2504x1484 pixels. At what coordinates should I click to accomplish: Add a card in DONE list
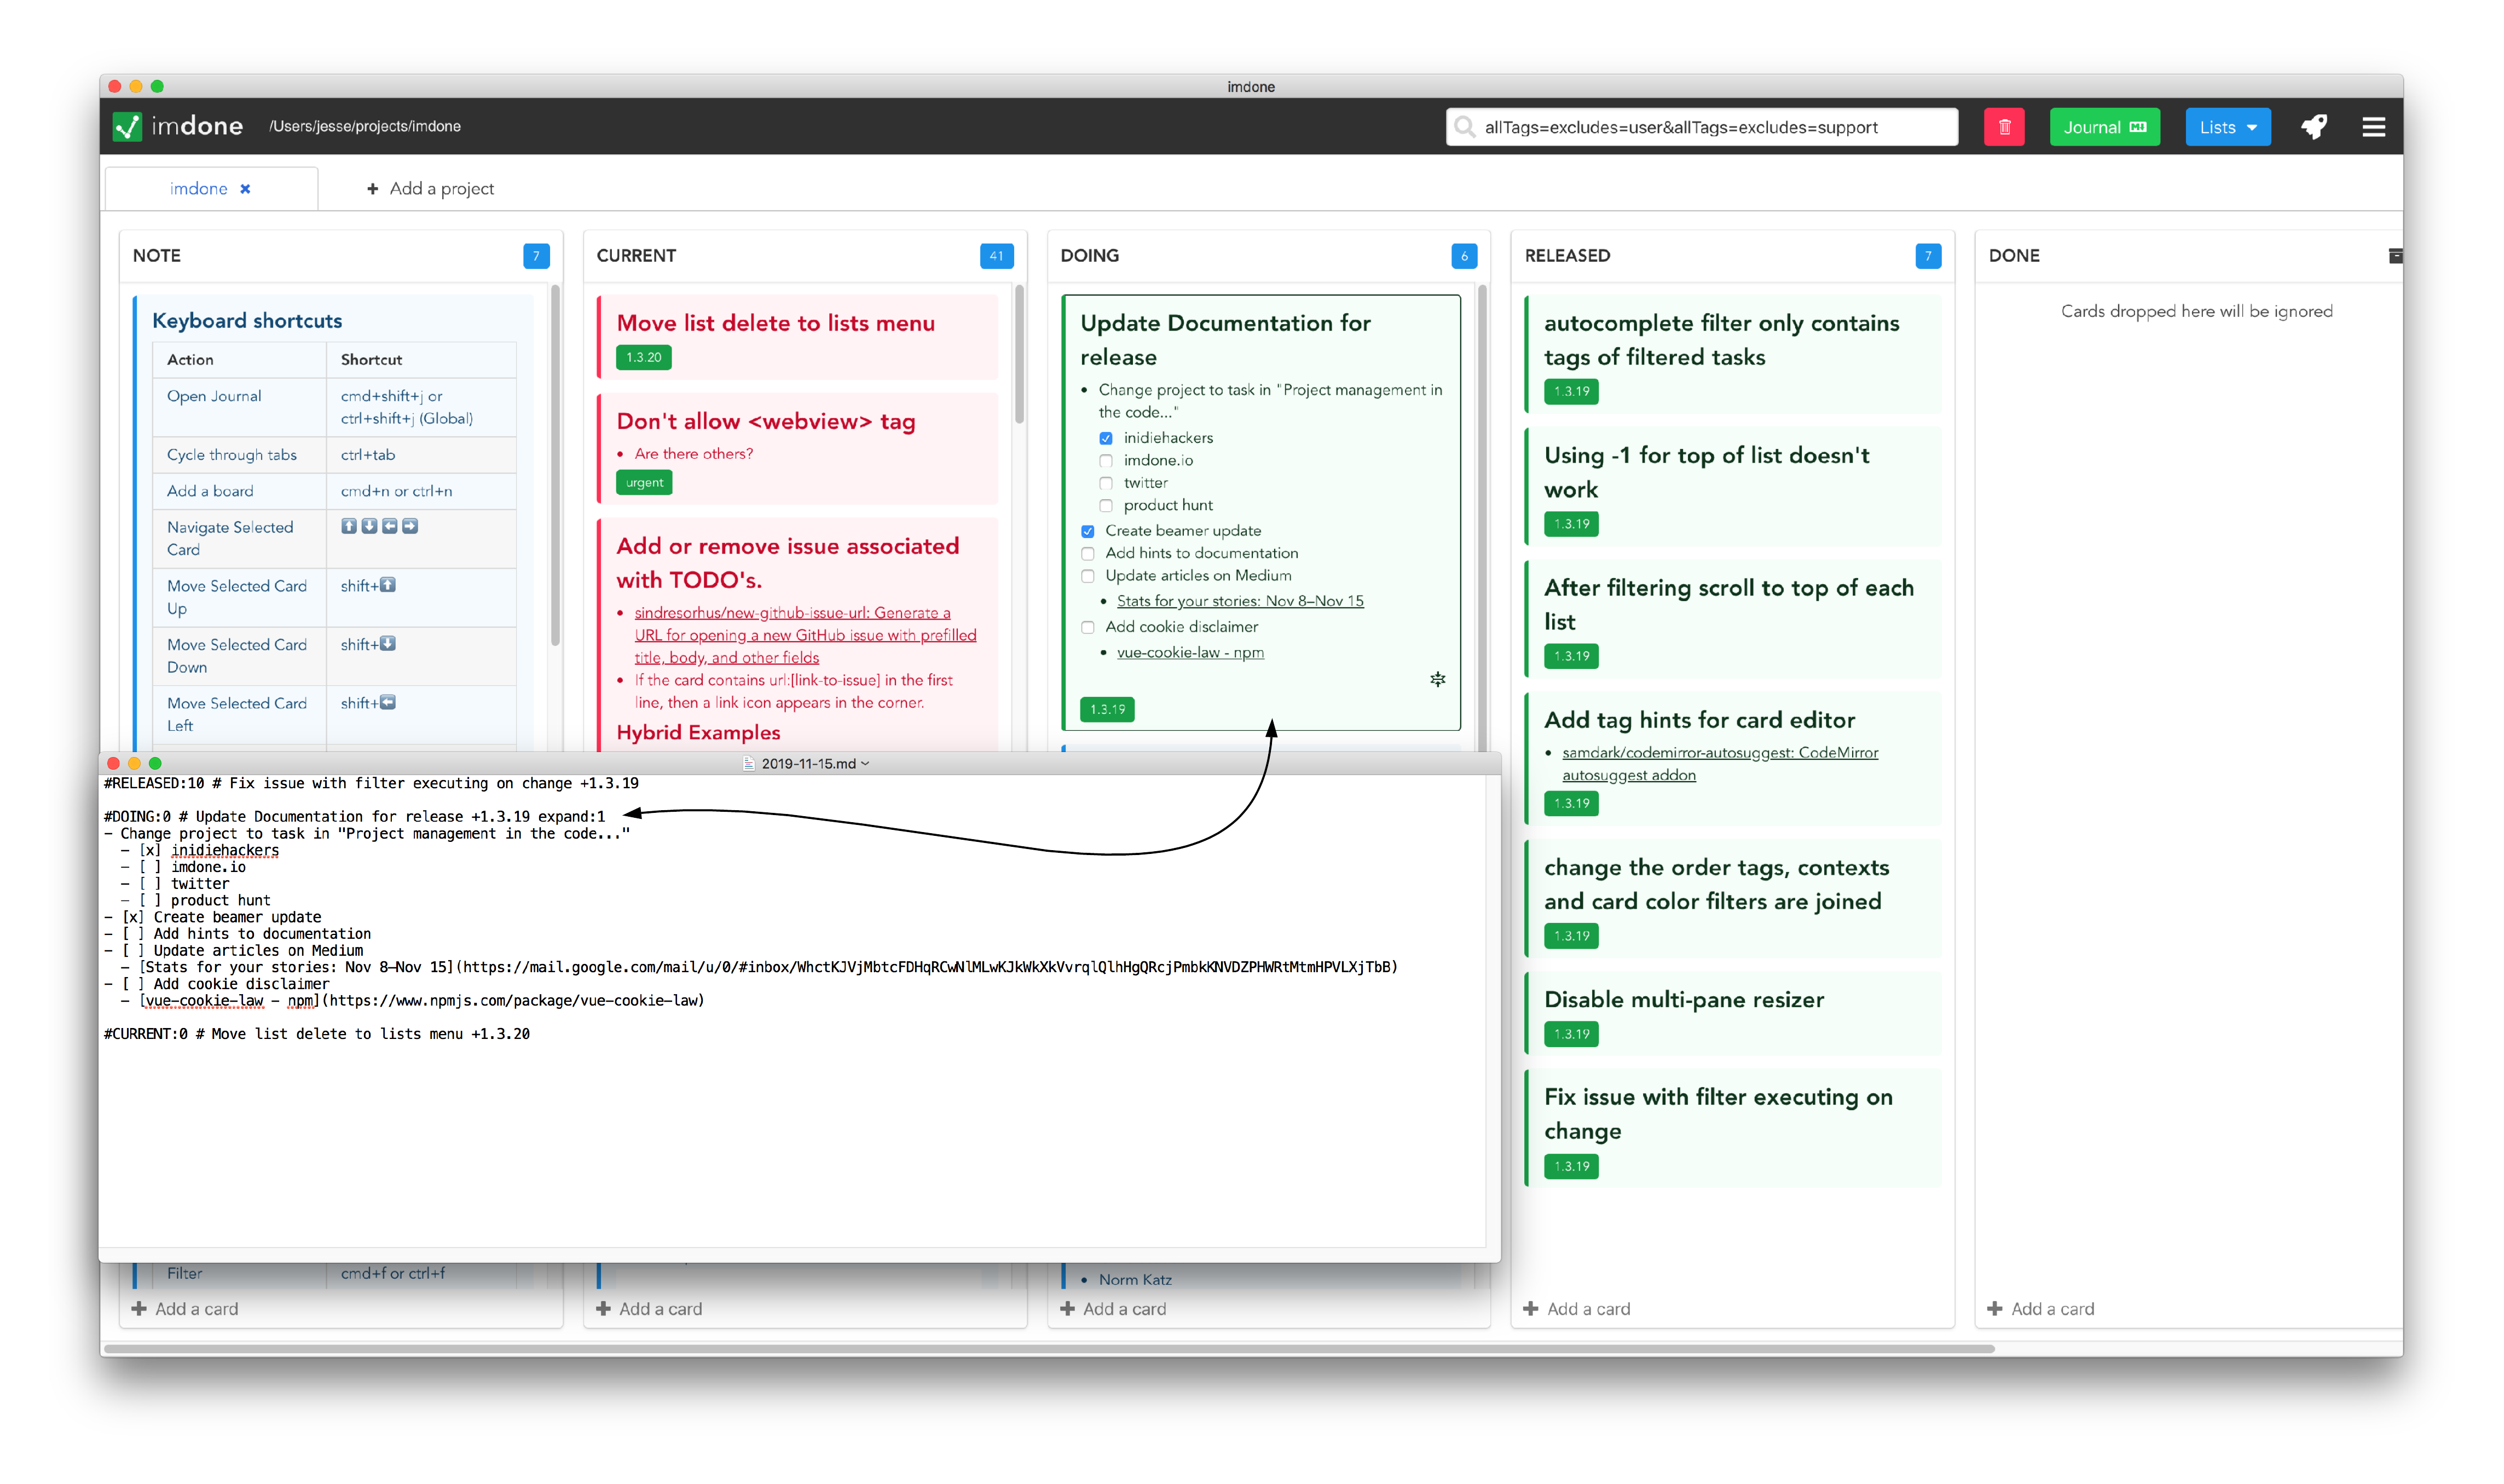point(2040,1309)
